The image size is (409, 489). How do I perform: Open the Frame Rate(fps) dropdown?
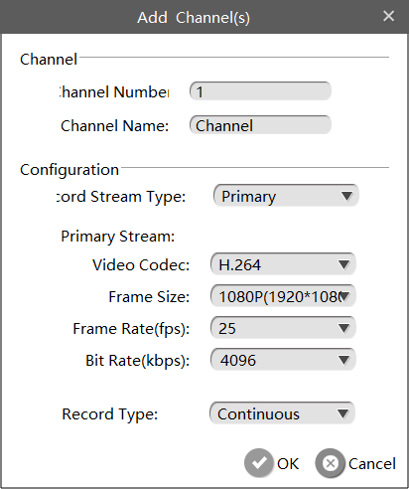(283, 328)
